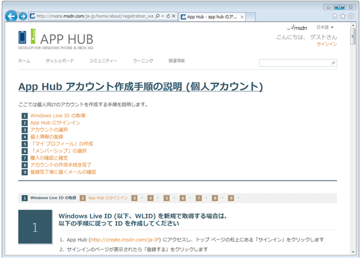This screenshot has width=360, height=258.
Task: Select step 9 in the step bar
Action: click(x=231, y=198)
